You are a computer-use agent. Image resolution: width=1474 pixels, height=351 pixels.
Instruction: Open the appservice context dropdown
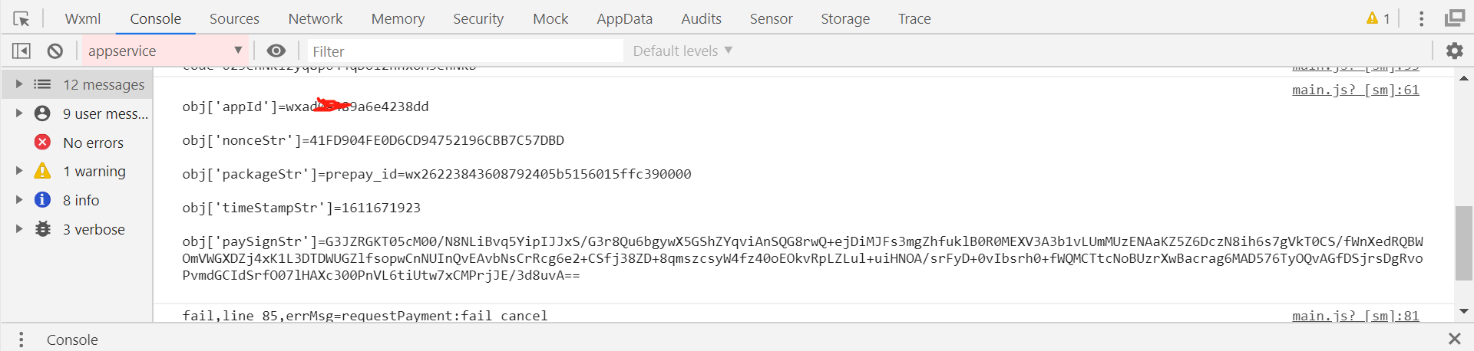165,51
